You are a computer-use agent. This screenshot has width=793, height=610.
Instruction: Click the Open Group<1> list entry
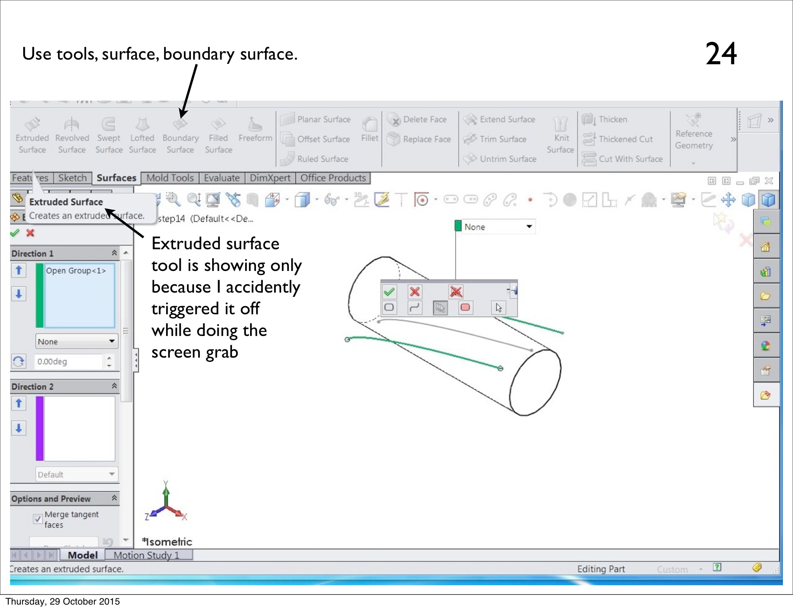click(76, 271)
